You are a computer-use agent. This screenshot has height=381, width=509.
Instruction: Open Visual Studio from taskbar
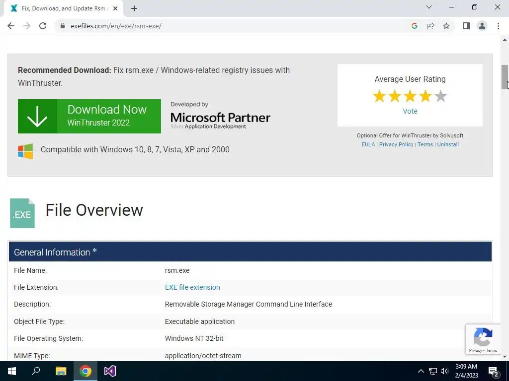click(x=110, y=371)
